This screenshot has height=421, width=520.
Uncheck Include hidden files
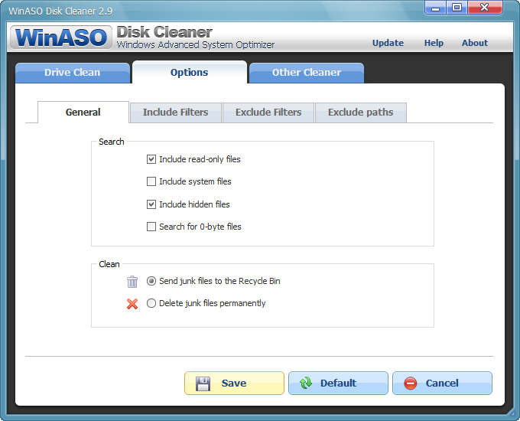pos(151,204)
